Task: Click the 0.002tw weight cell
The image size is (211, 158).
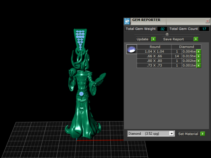Action: tap(189, 61)
